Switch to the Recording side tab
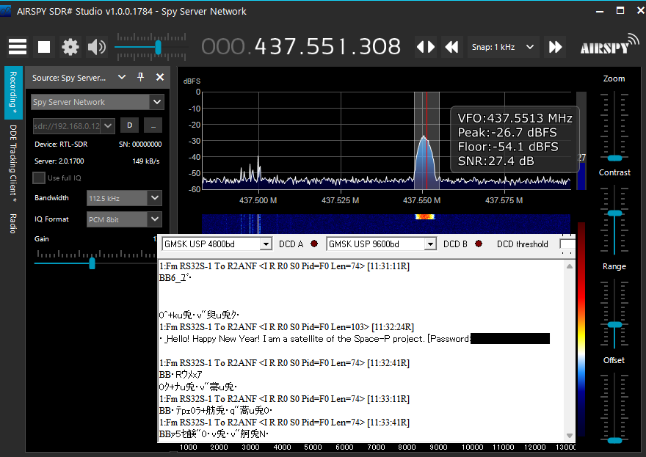This screenshot has width=646, height=457. click(13, 92)
